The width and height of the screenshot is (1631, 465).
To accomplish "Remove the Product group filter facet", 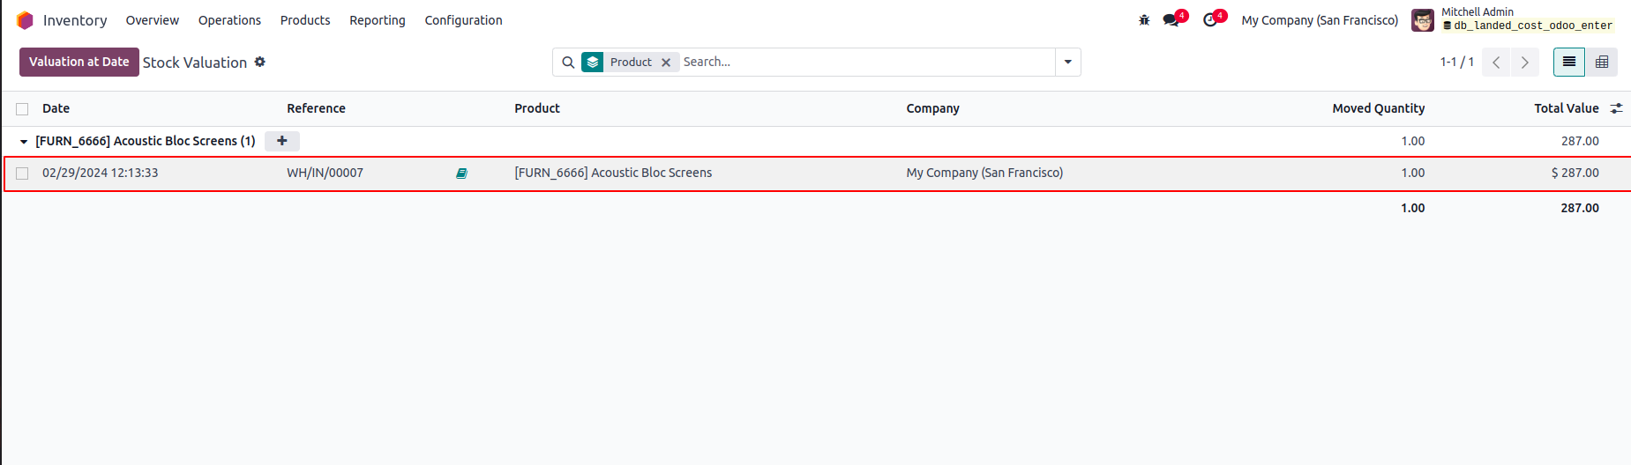I will [x=666, y=63].
